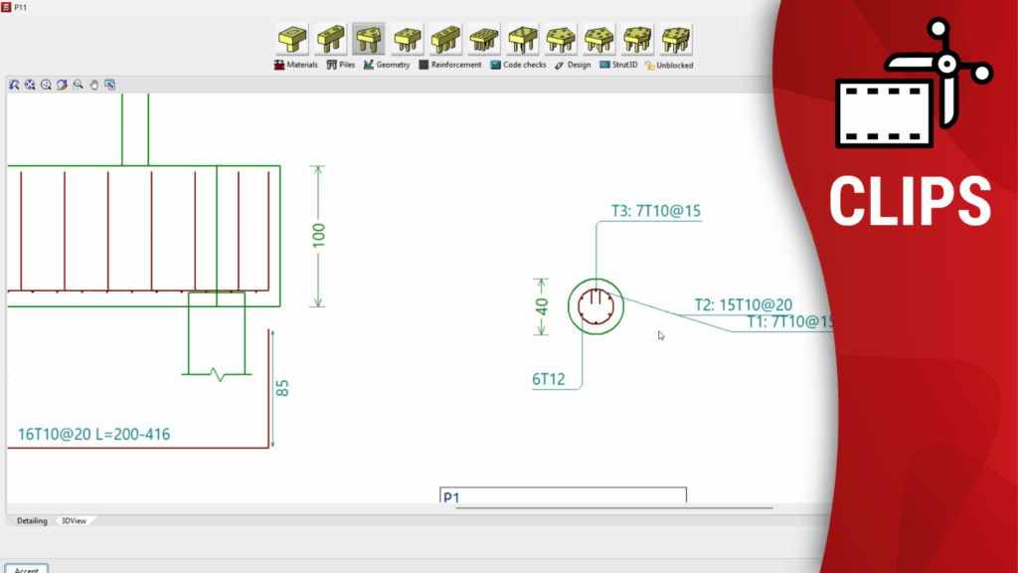
Task: Open the Geometry section
Action: tap(387, 66)
